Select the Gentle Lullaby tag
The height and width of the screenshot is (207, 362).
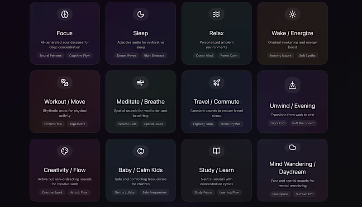pos(125,193)
